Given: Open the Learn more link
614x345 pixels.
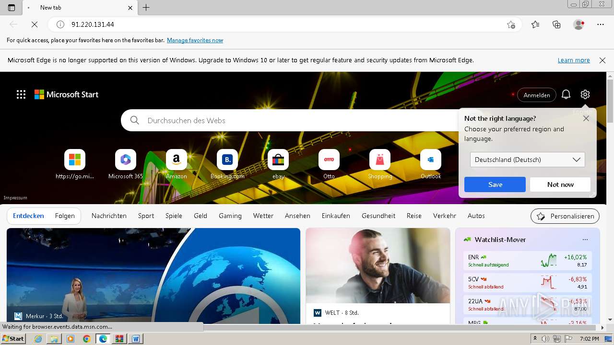Looking at the screenshot, I should 574,60.
